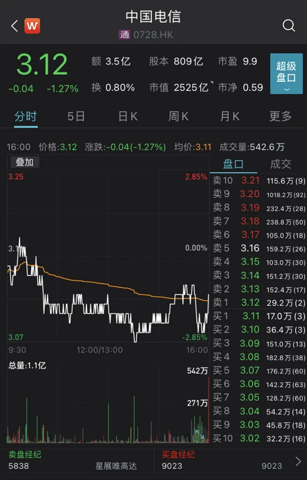Open the search magnifier icon
Screen dimensions: 307x480
pos(289,26)
